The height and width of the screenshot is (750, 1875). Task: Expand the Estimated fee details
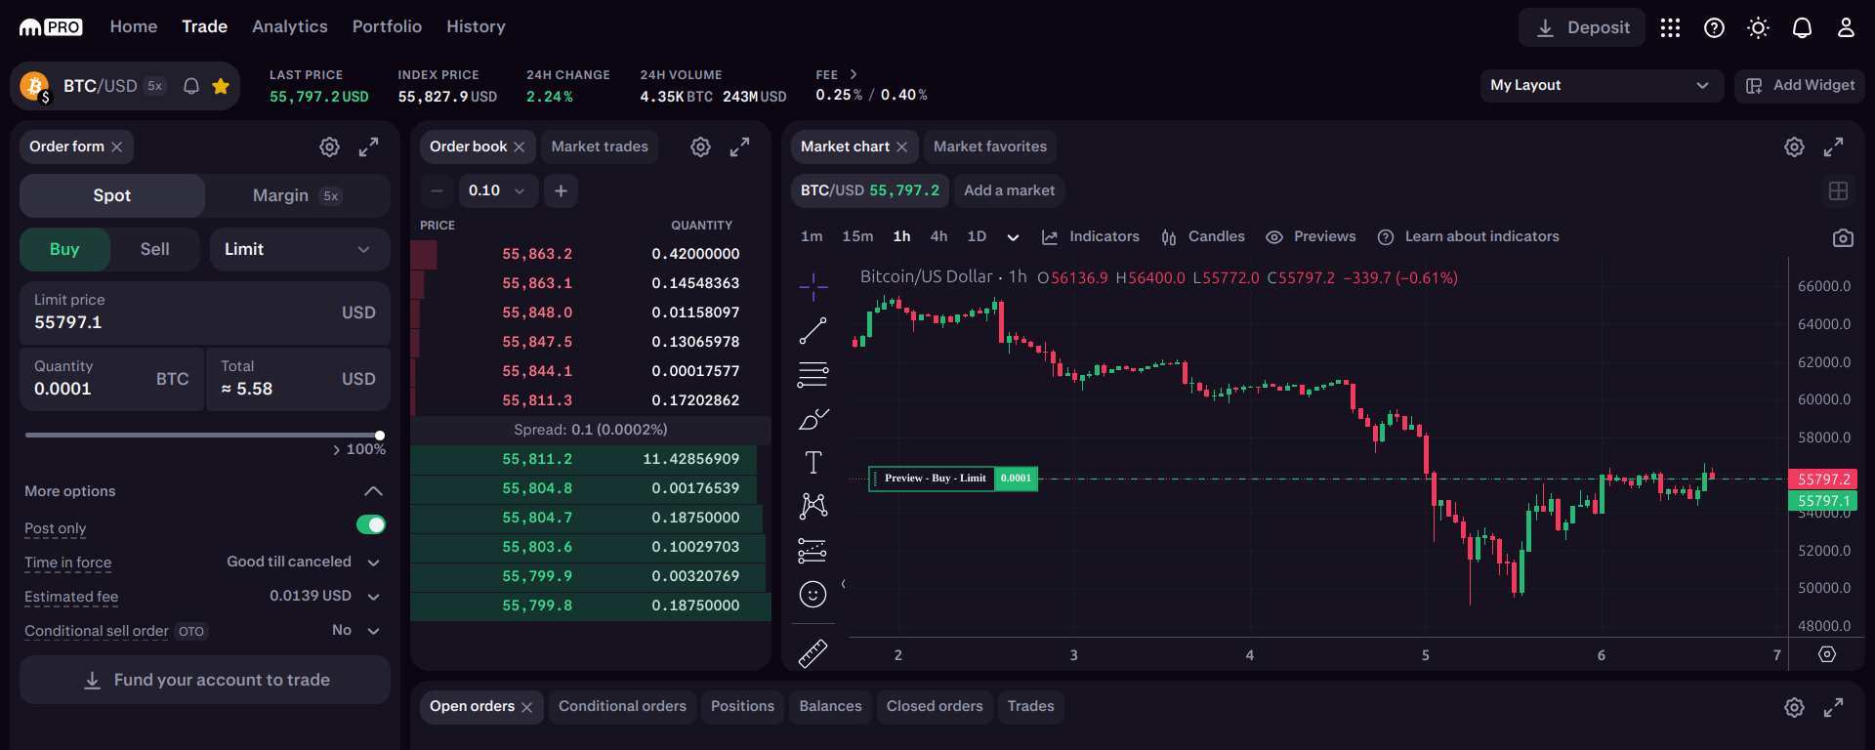(x=373, y=596)
